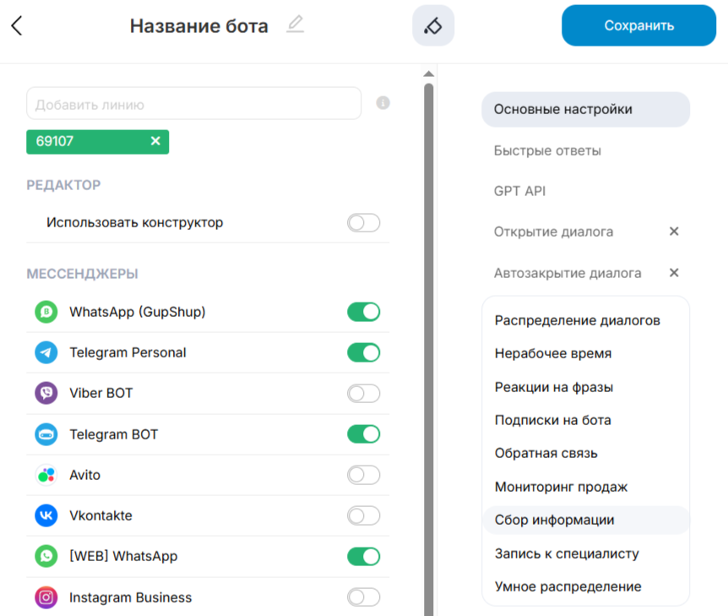This screenshot has width=728, height=616.
Task: Click the Avito icon
Action: tap(46, 475)
